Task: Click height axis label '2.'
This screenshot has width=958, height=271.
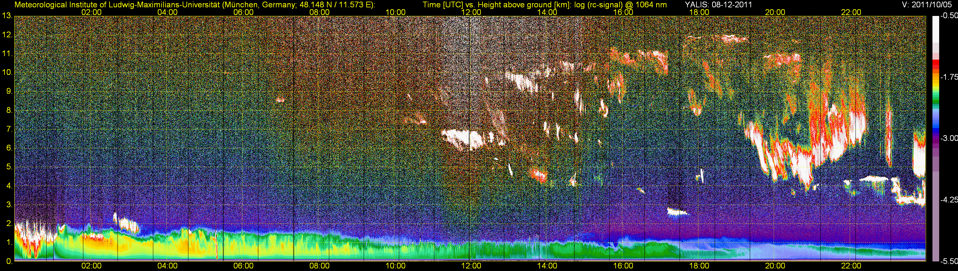Action: click(9, 223)
